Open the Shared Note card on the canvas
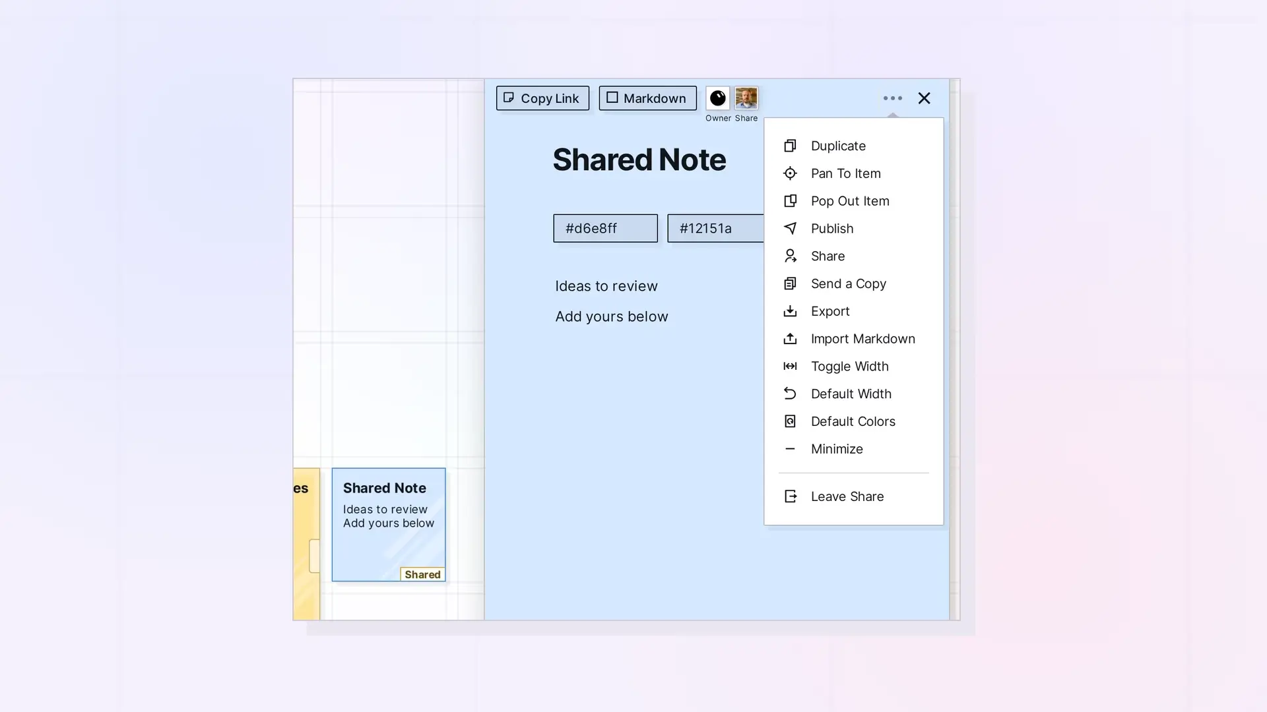The height and width of the screenshot is (712, 1267). pos(389,525)
